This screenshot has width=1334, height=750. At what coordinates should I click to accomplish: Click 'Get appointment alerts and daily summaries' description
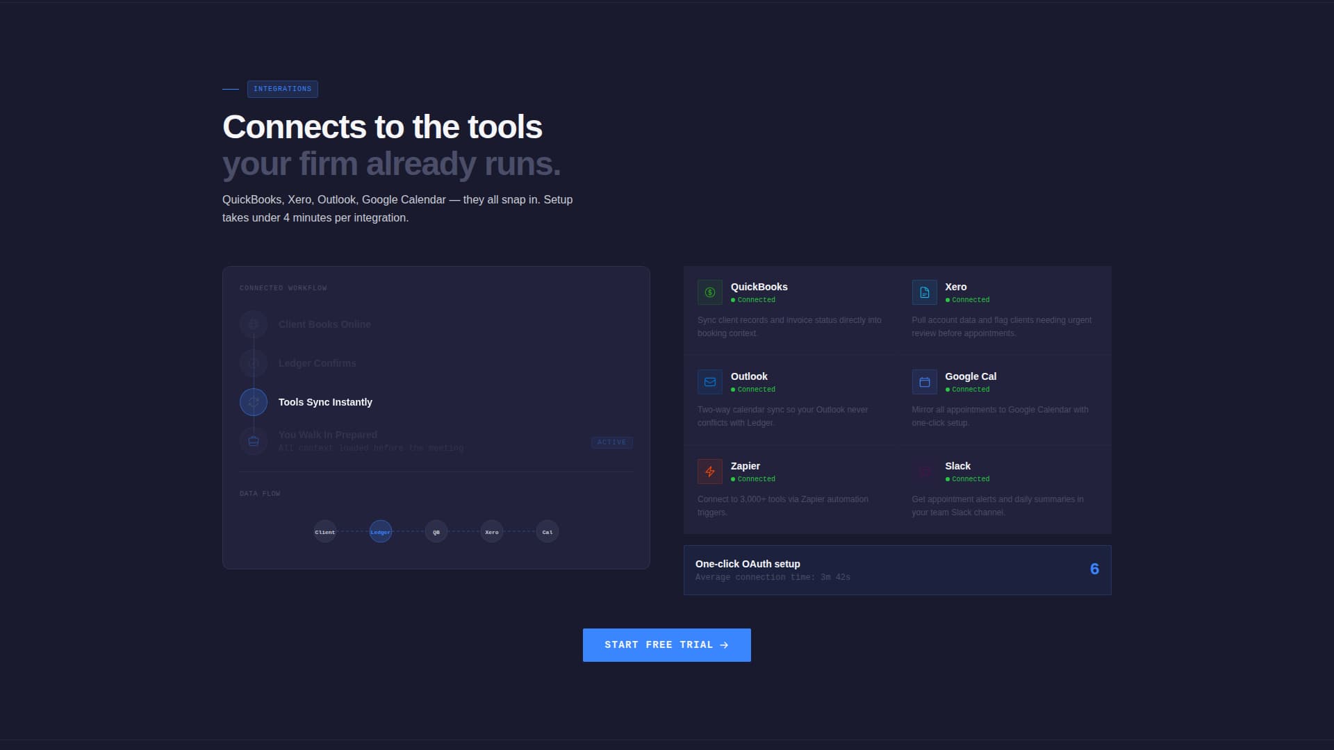tap(997, 506)
